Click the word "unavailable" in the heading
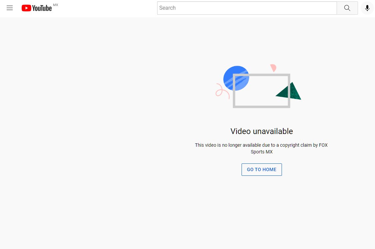 [273, 131]
